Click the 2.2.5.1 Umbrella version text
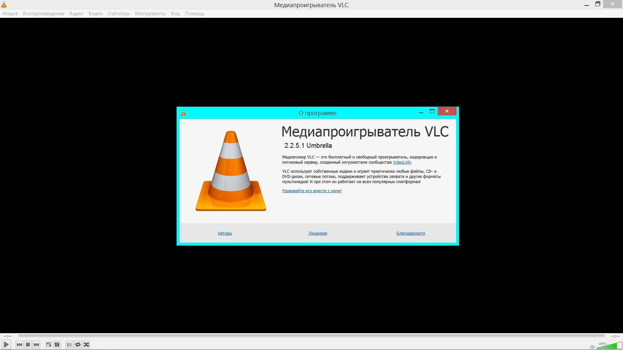 click(x=308, y=146)
